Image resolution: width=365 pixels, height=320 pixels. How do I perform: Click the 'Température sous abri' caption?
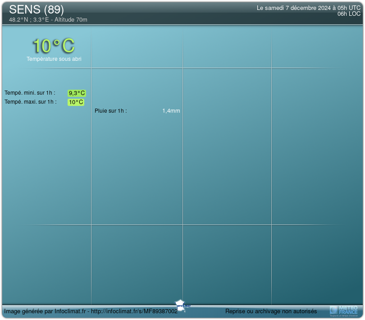pos(54,59)
